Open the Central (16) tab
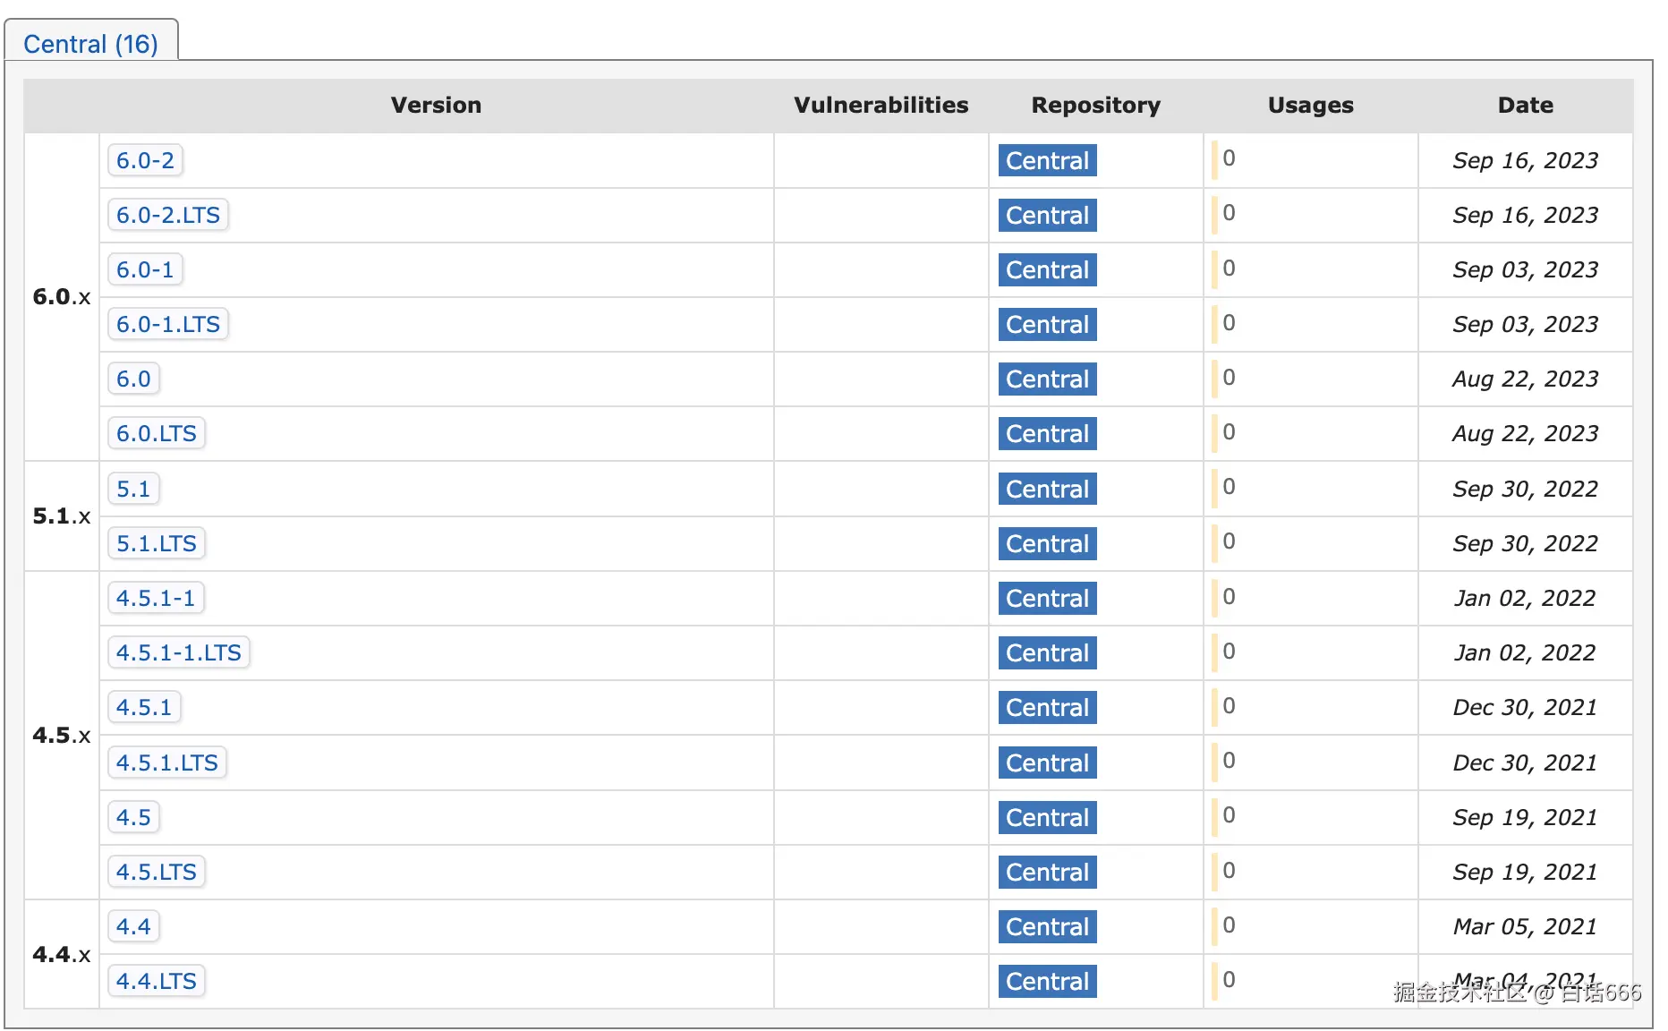 (x=90, y=44)
